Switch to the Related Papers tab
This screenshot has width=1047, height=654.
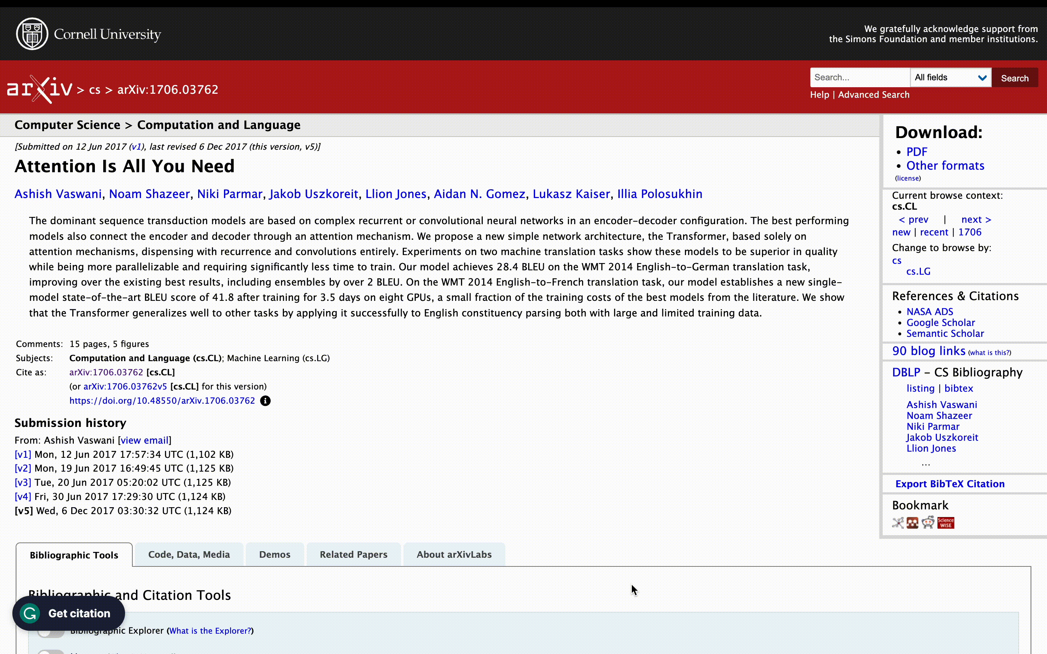pos(353,554)
